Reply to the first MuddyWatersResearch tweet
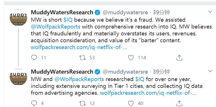 tap(34, 58)
